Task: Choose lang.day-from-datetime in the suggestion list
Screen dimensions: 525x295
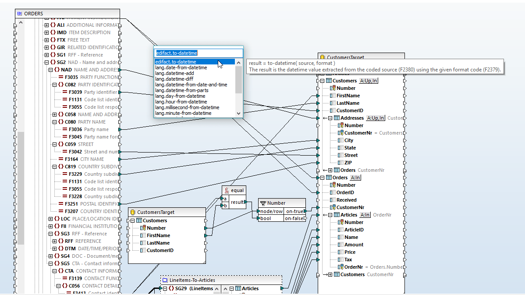Action: click(180, 96)
